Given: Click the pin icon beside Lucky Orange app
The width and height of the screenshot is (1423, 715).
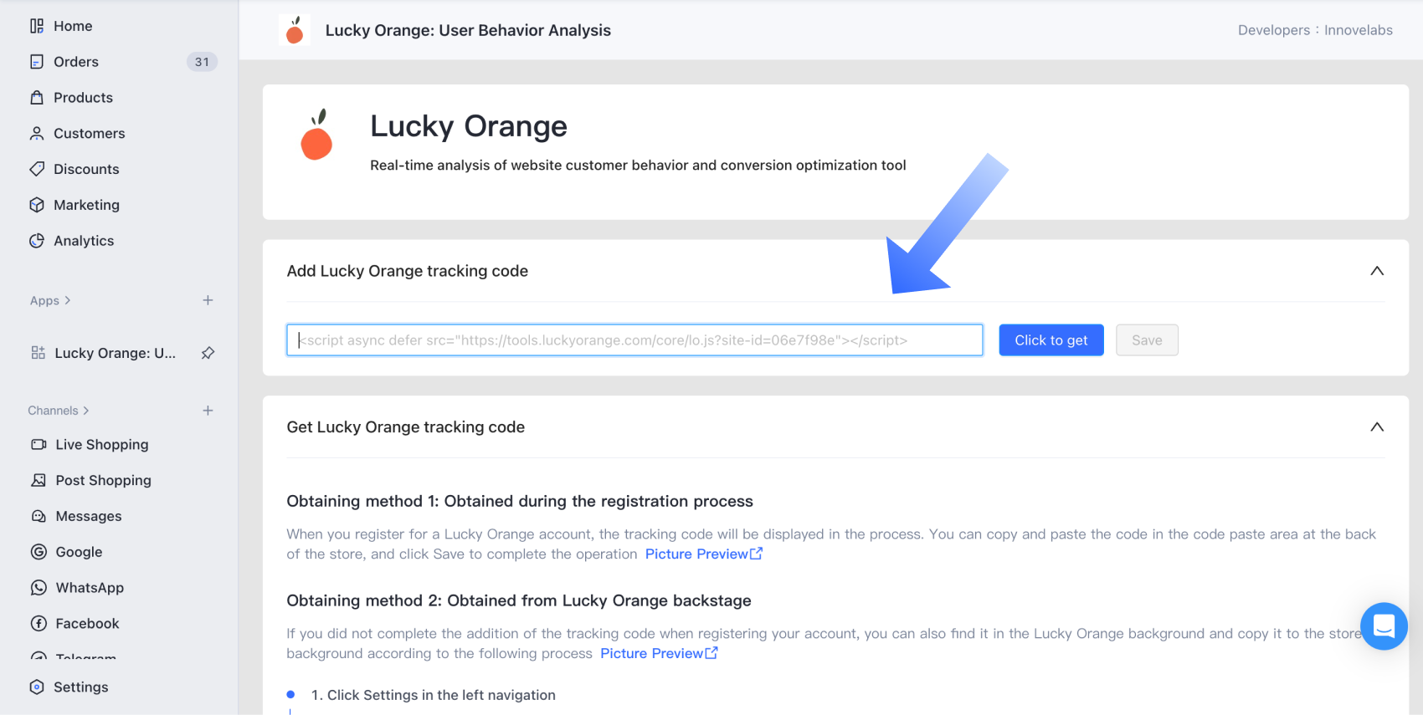Looking at the screenshot, I should click(x=208, y=353).
